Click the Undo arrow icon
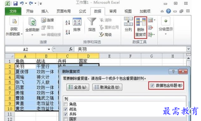 click(x=22, y=3)
